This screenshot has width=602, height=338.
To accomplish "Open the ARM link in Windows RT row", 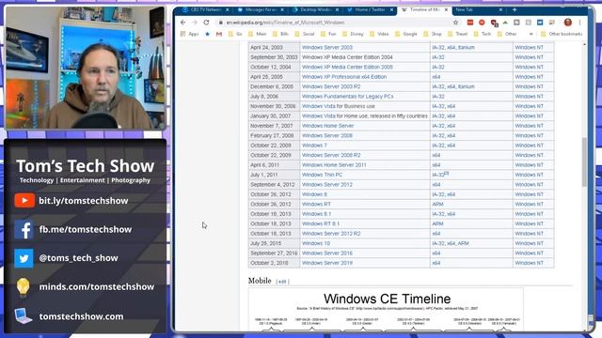I will click(437, 205).
